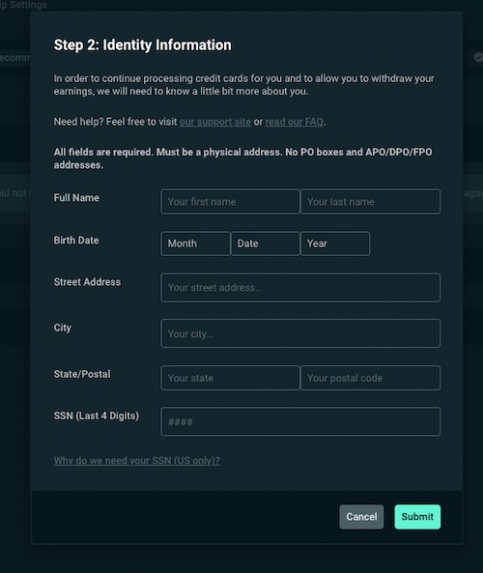Cancel the identity information dialog
Image resolution: width=483 pixels, height=573 pixels.
click(361, 517)
